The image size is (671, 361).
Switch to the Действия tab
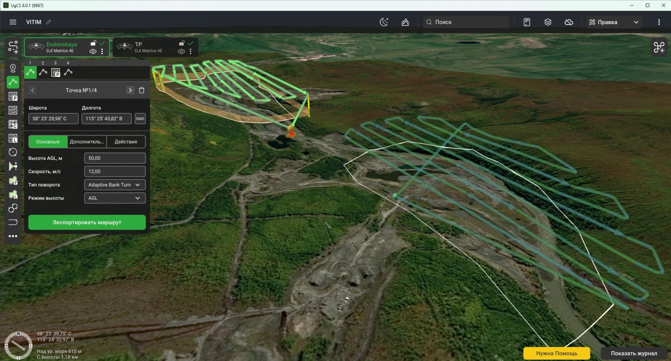click(x=126, y=142)
